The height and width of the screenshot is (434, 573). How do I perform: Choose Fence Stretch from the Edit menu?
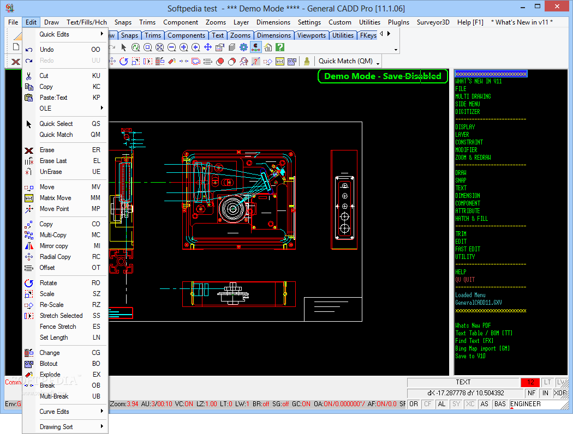[x=65, y=327]
